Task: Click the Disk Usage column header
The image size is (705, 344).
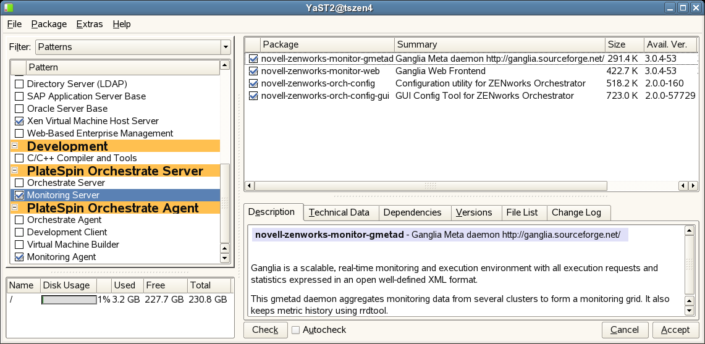Action: pyautogui.click(x=69, y=285)
